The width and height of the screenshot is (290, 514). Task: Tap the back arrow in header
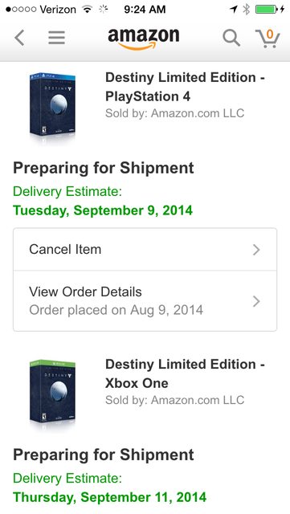19,38
